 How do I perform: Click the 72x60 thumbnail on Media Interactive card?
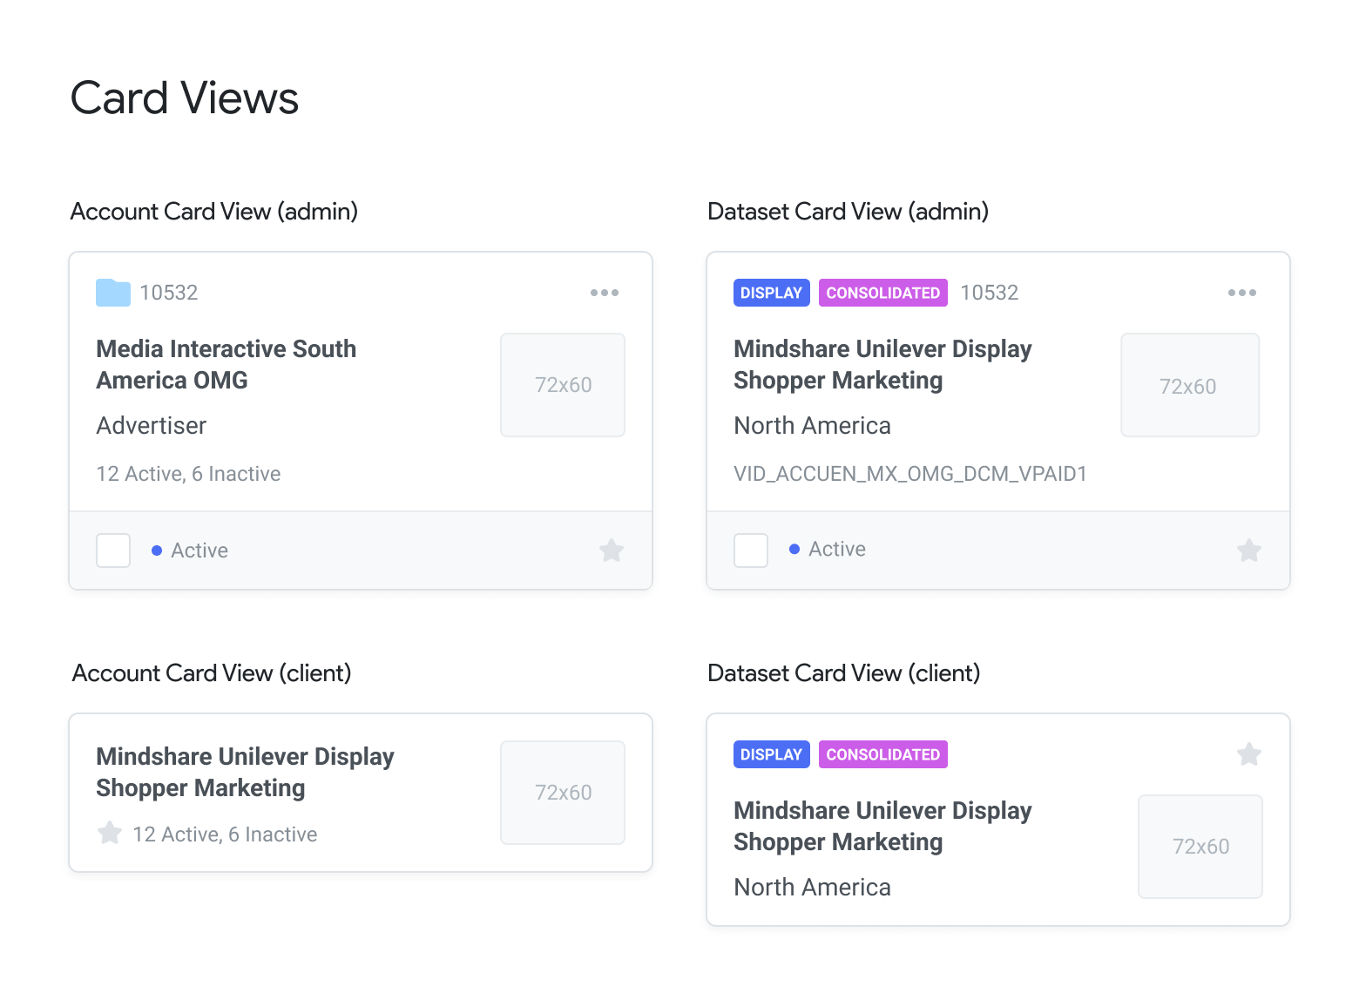563,385
